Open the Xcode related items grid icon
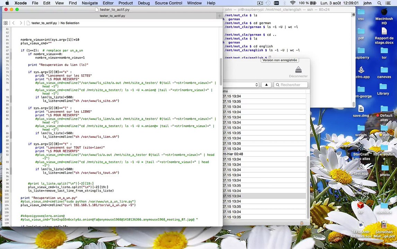 pos(6,23)
